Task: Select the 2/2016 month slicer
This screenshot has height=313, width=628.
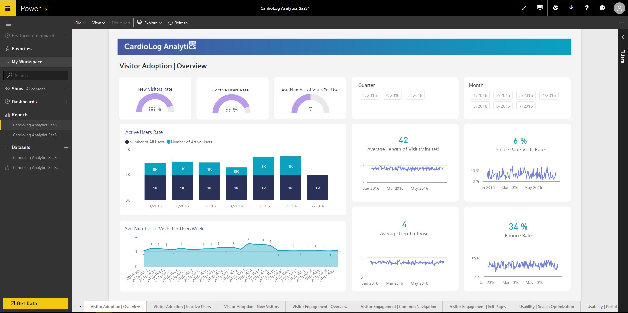Action: tap(503, 95)
